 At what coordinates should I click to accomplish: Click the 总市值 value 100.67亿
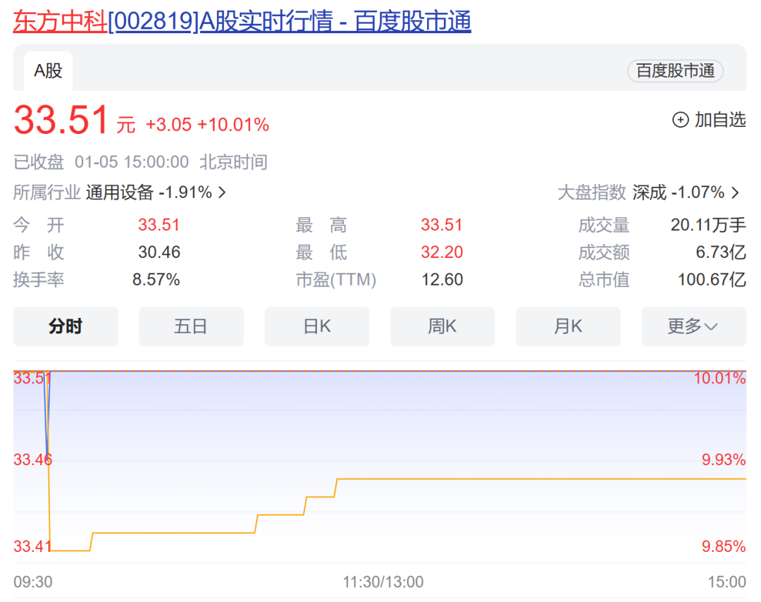(x=712, y=280)
